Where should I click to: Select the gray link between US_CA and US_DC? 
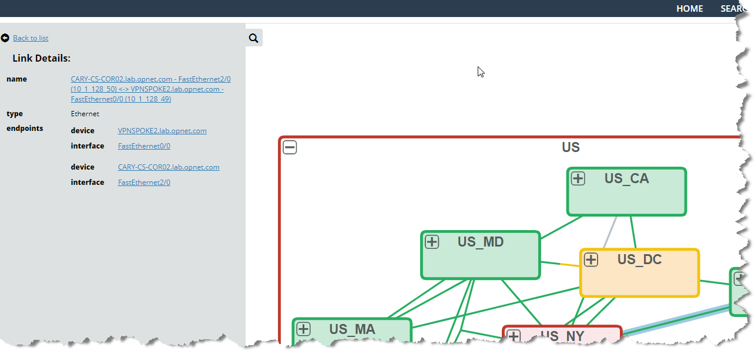(610, 232)
